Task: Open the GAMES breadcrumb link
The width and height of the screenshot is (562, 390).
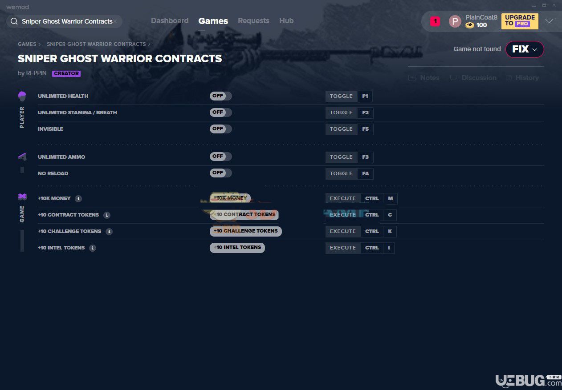Action: [27, 44]
